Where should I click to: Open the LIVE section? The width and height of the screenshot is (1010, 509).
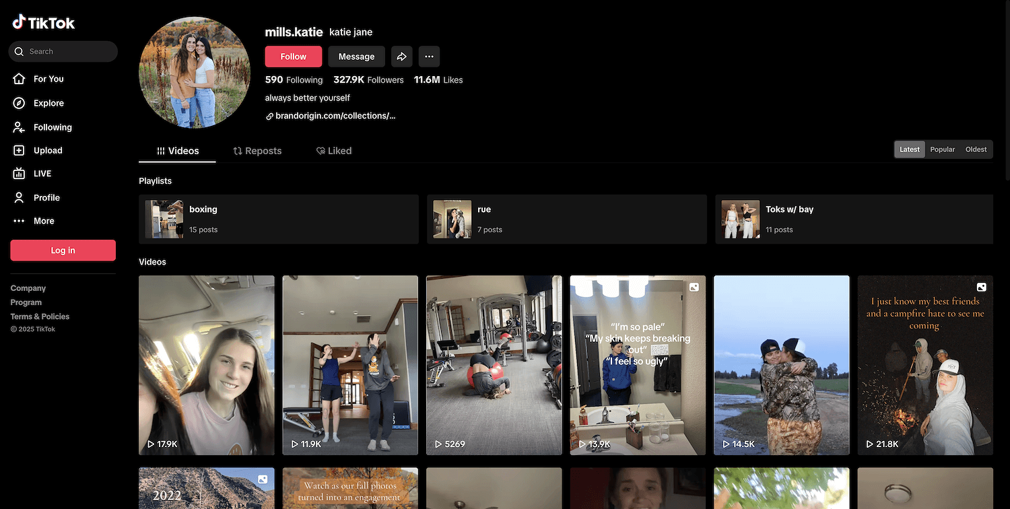coord(42,174)
